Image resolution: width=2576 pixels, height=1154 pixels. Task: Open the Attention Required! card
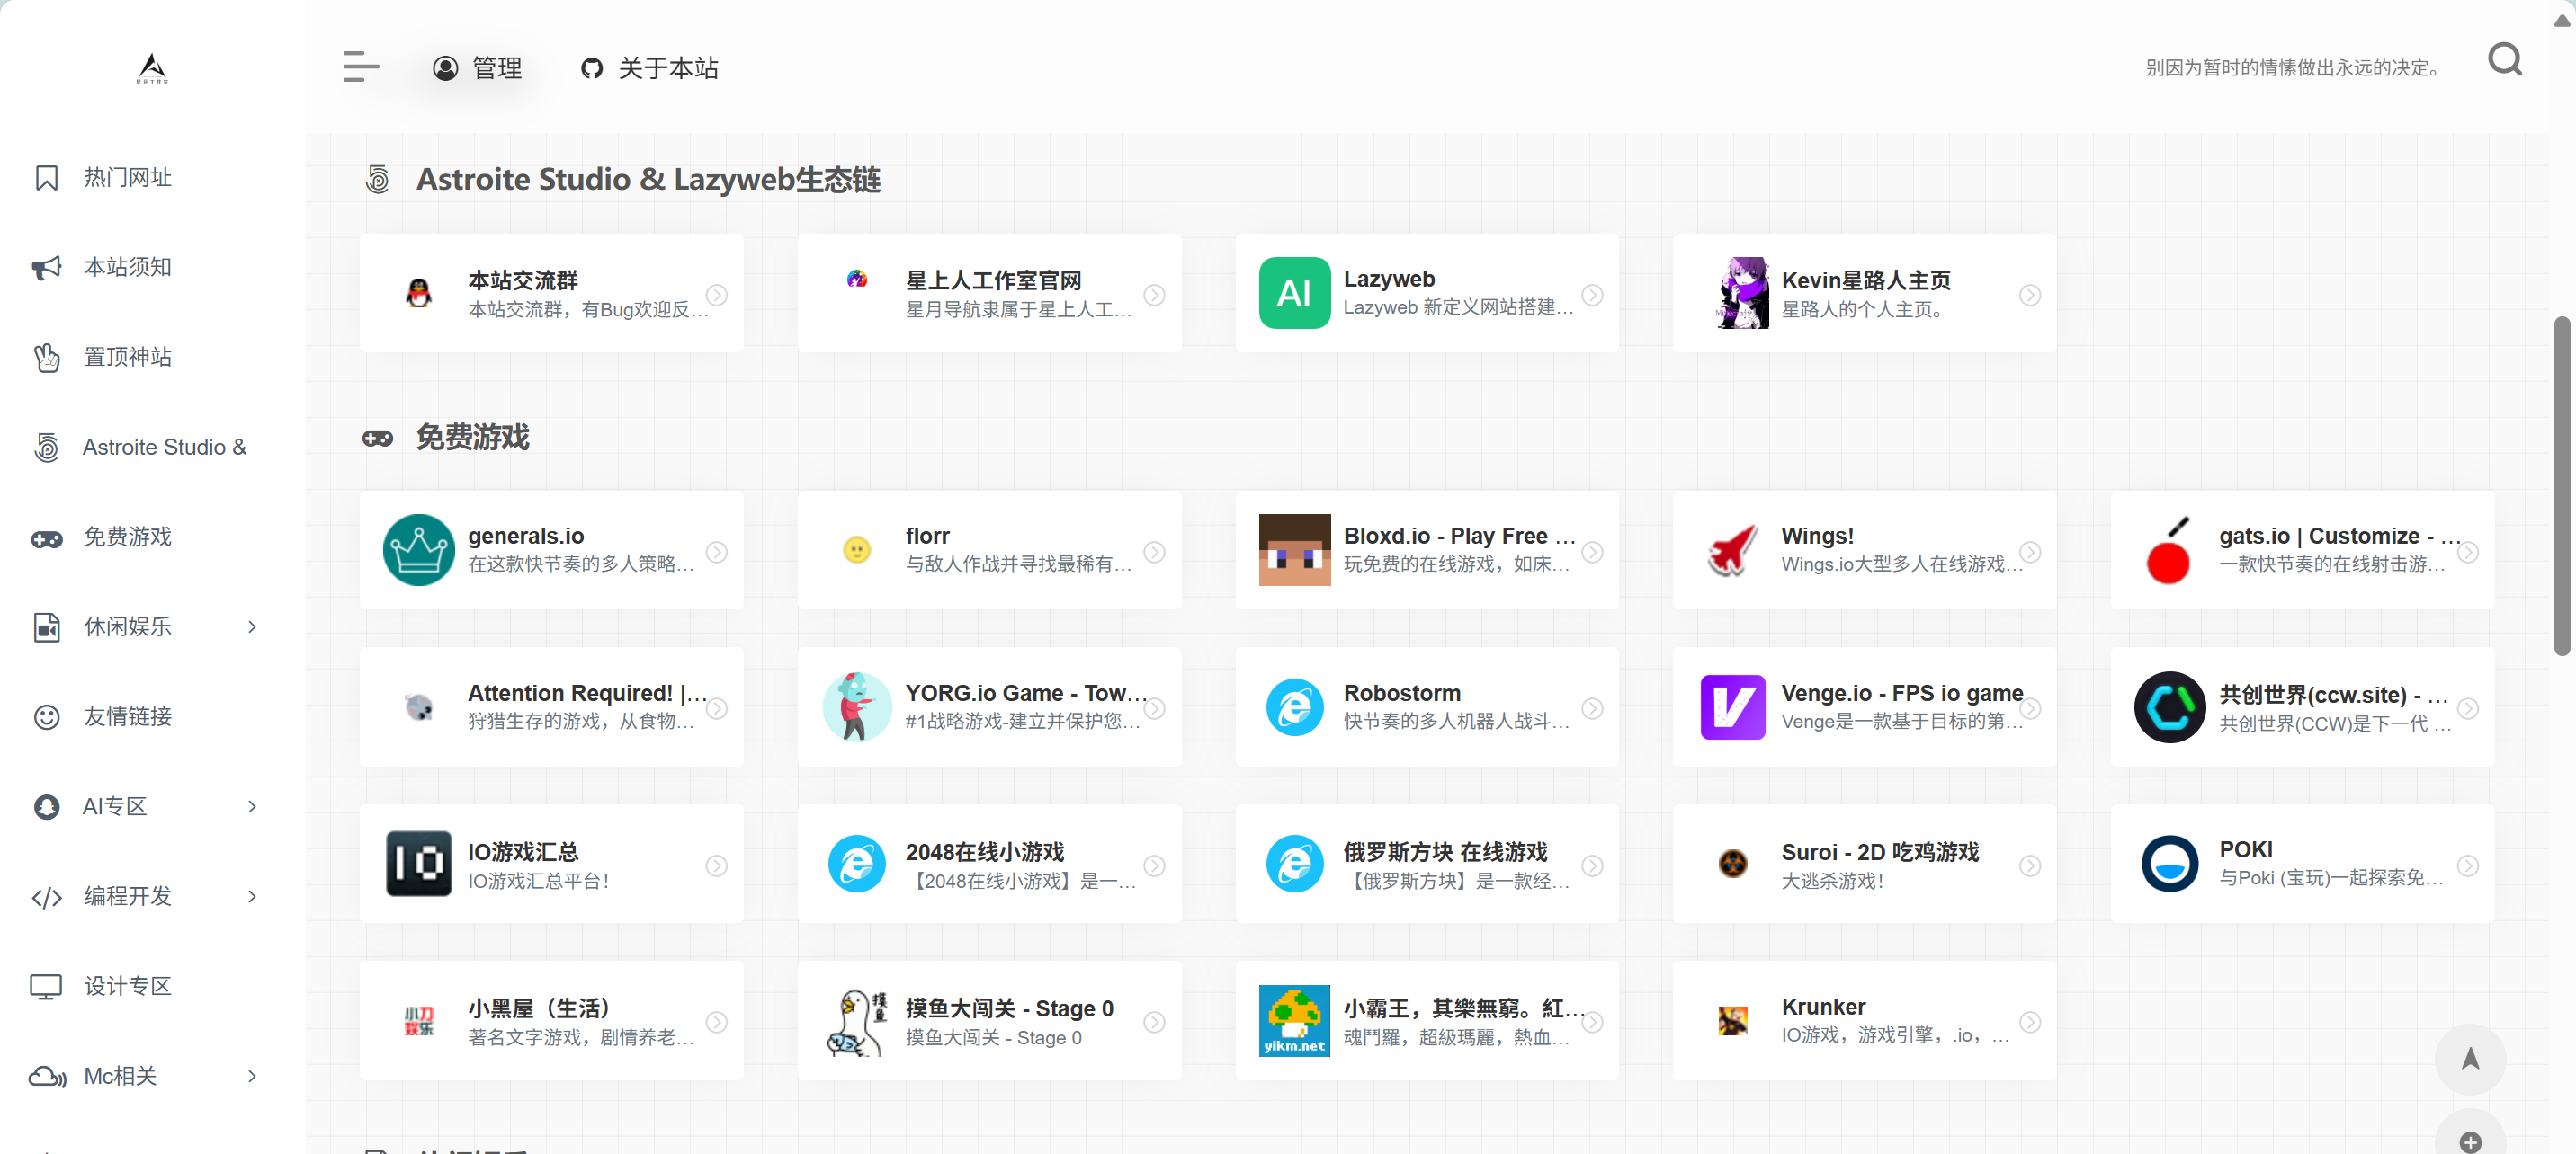click(x=551, y=707)
